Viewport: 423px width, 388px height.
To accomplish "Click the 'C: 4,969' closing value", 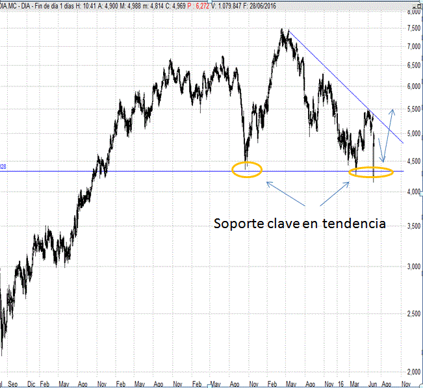I will [175, 6].
